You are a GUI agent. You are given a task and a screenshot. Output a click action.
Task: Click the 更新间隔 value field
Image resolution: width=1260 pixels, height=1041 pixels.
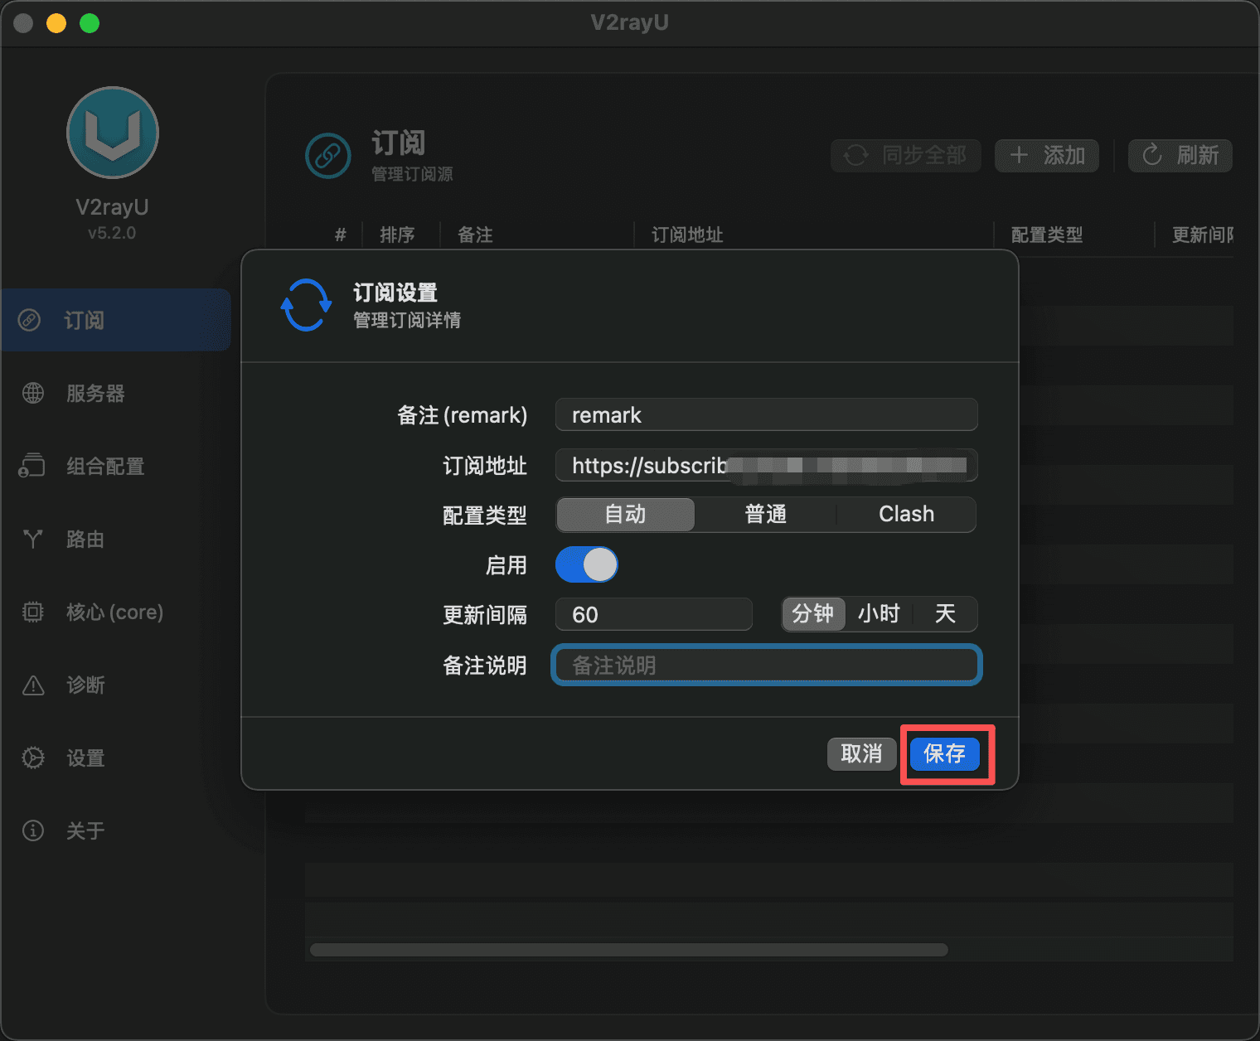pos(654,614)
